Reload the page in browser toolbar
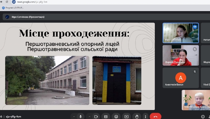Viewport: 210px width, 119px height. click(x=7, y=2)
